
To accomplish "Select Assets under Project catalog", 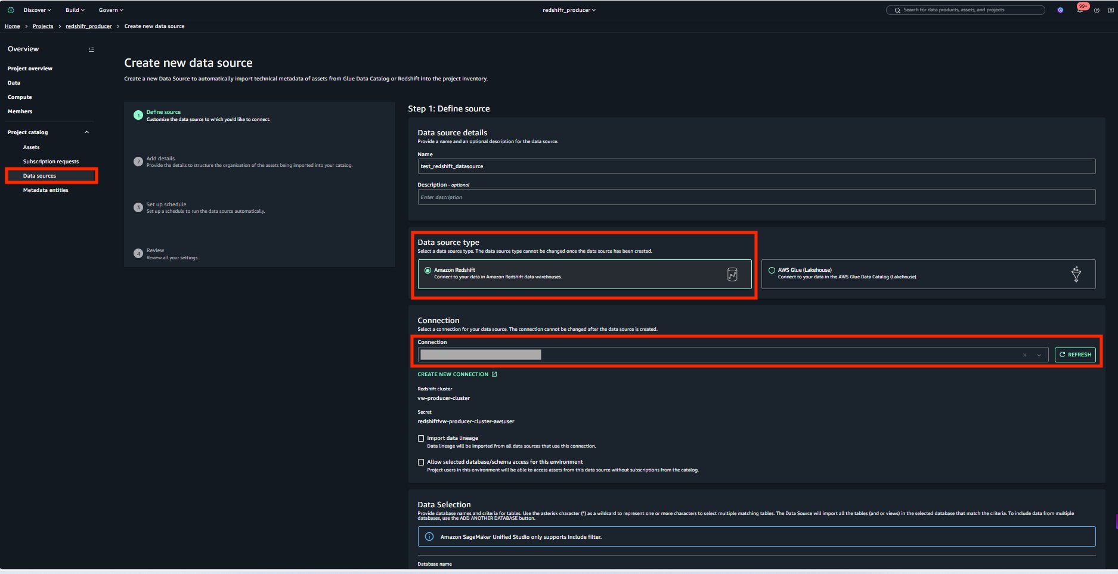I will point(31,147).
